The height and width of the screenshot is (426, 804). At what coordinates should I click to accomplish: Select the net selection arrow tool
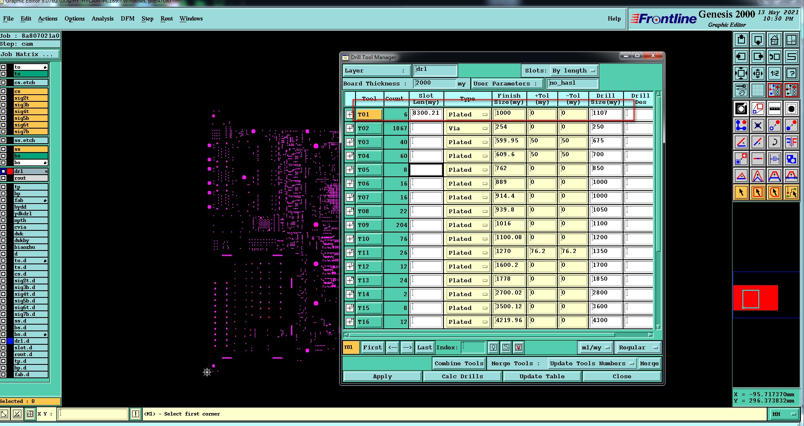click(x=791, y=193)
